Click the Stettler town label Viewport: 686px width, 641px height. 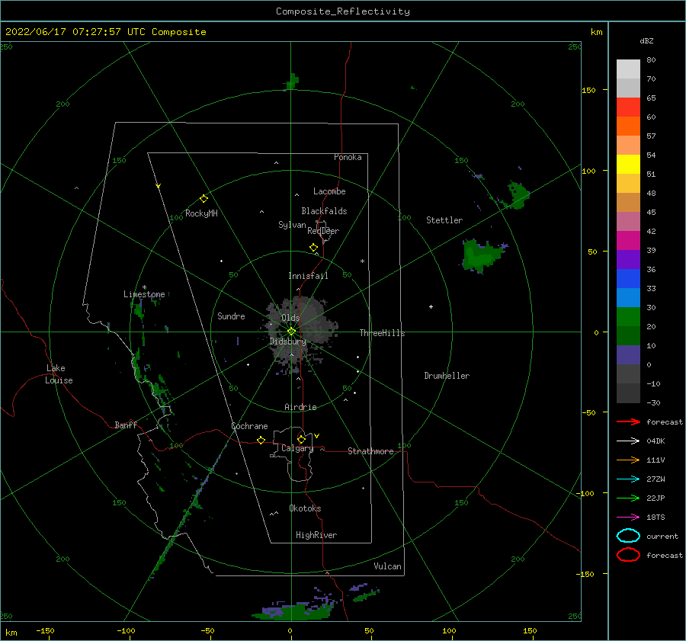[444, 220]
